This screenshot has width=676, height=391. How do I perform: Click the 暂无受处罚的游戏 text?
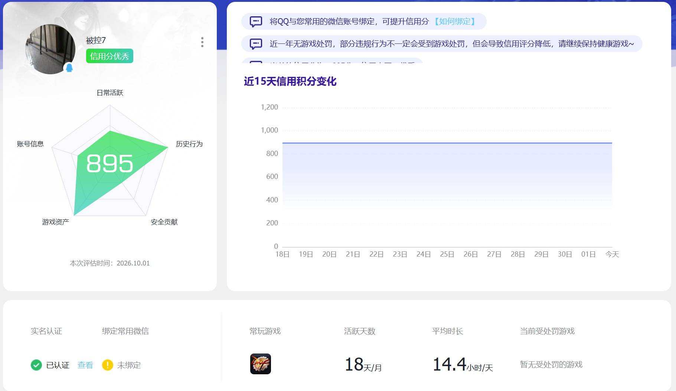click(x=551, y=365)
